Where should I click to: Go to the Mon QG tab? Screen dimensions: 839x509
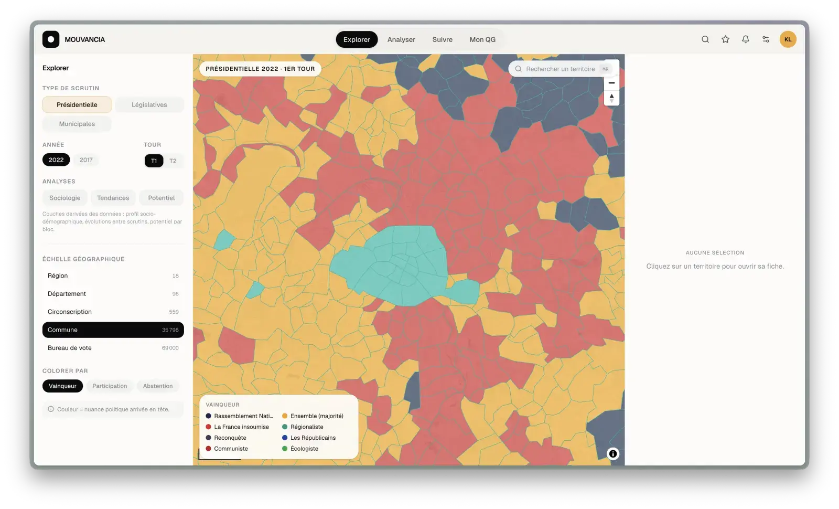coord(482,39)
